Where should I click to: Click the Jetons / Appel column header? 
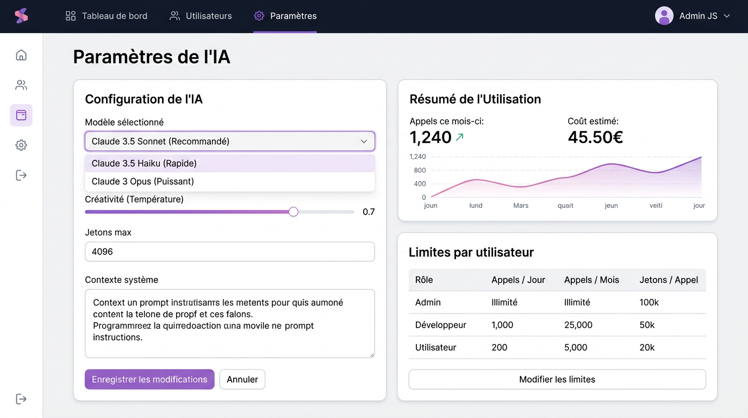pos(669,280)
